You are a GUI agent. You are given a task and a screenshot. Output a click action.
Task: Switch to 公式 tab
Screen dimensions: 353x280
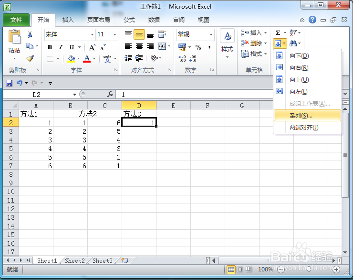[129, 20]
